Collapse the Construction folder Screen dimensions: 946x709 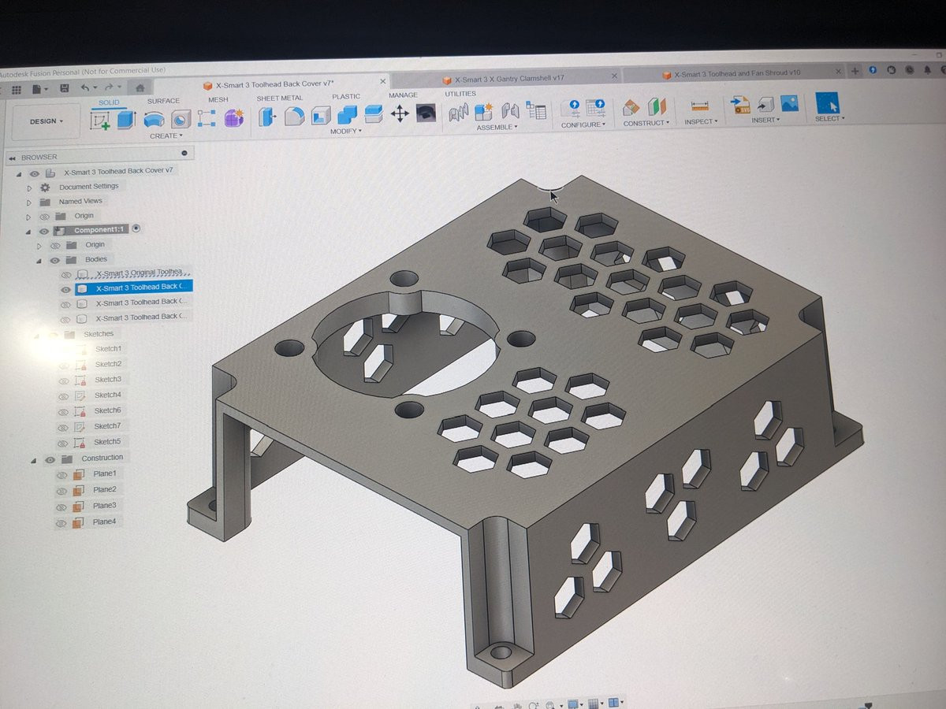(33, 460)
